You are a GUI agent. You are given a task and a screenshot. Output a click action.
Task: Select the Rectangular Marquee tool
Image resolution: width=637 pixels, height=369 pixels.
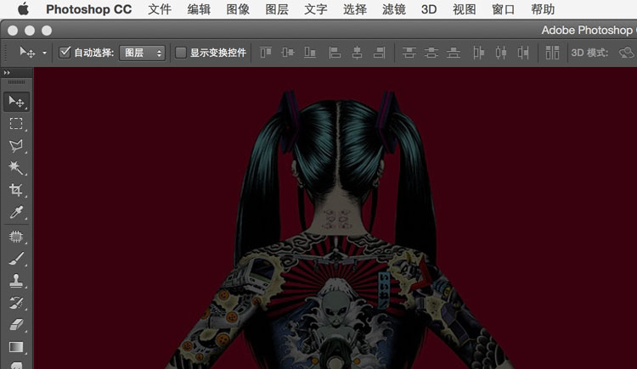(16, 123)
